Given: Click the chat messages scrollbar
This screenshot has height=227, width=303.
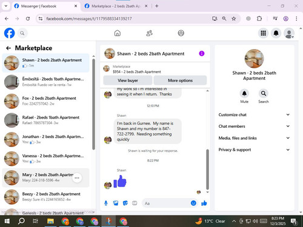Looking at the screenshot, I should click(x=207, y=169).
